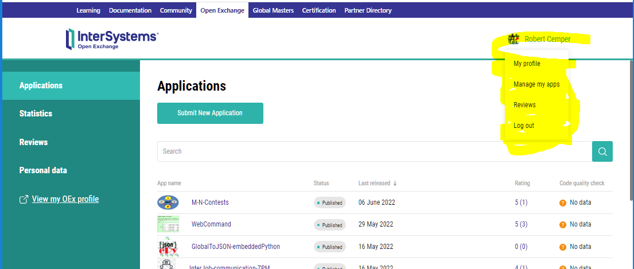Choose Log out in the user menu
The image size is (634, 269).
point(524,126)
